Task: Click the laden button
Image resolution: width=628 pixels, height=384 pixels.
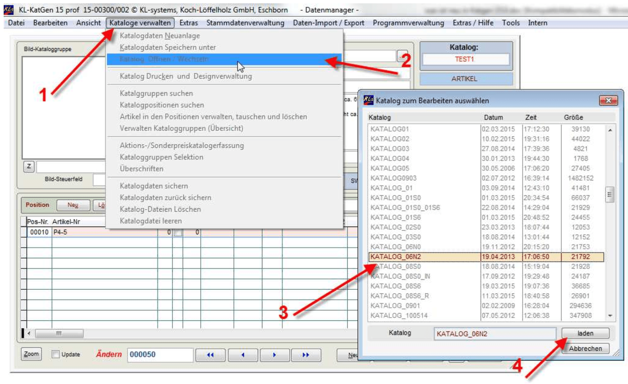Action: coord(585,333)
